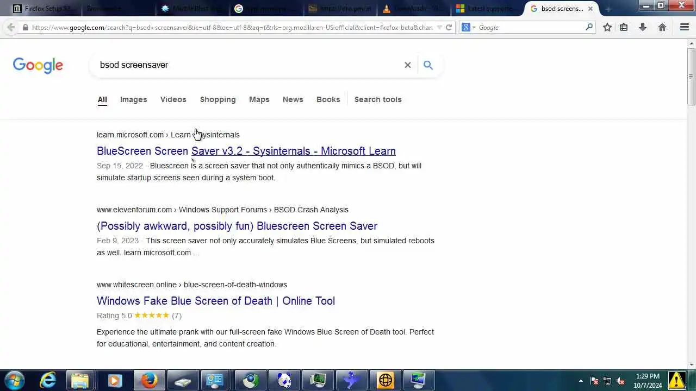Open Windows Explorer folder taskbar icon
Image resolution: width=696 pixels, height=391 pixels.
(x=80, y=380)
